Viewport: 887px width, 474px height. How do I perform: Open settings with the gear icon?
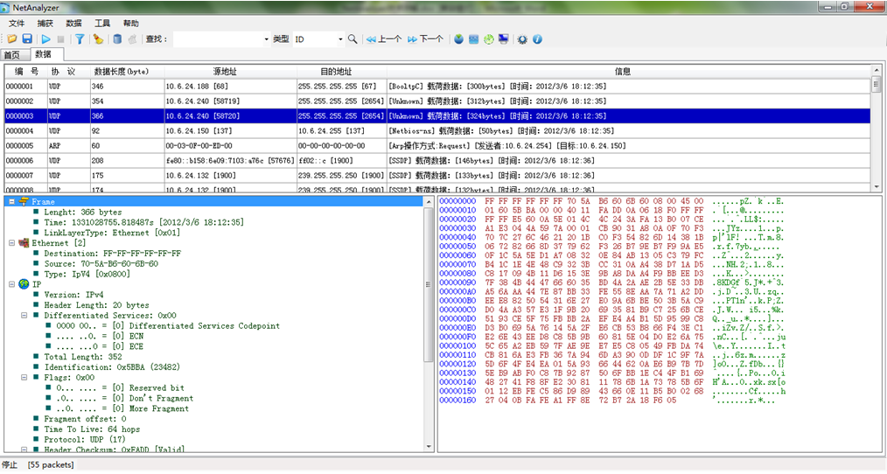[x=522, y=39]
